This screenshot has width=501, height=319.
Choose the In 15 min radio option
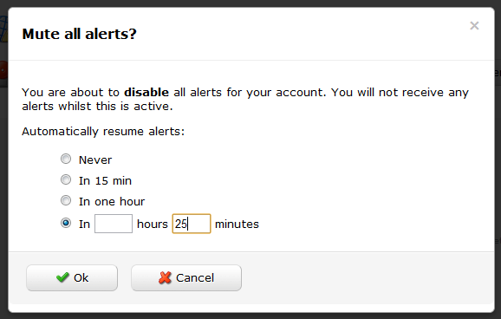[66, 179]
